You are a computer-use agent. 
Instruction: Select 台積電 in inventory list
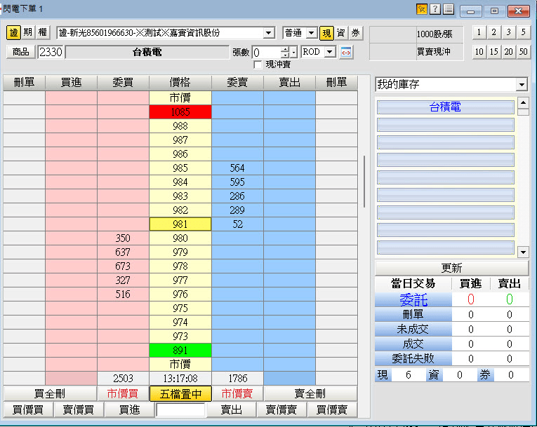[x=446, y=107]
